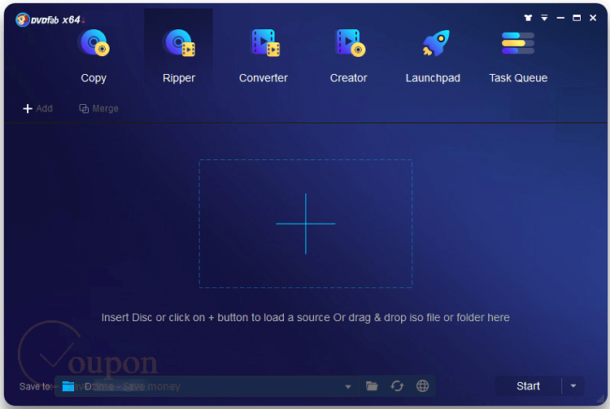
Task: Click the refresh arrows icon
Action: click(397, 386)
